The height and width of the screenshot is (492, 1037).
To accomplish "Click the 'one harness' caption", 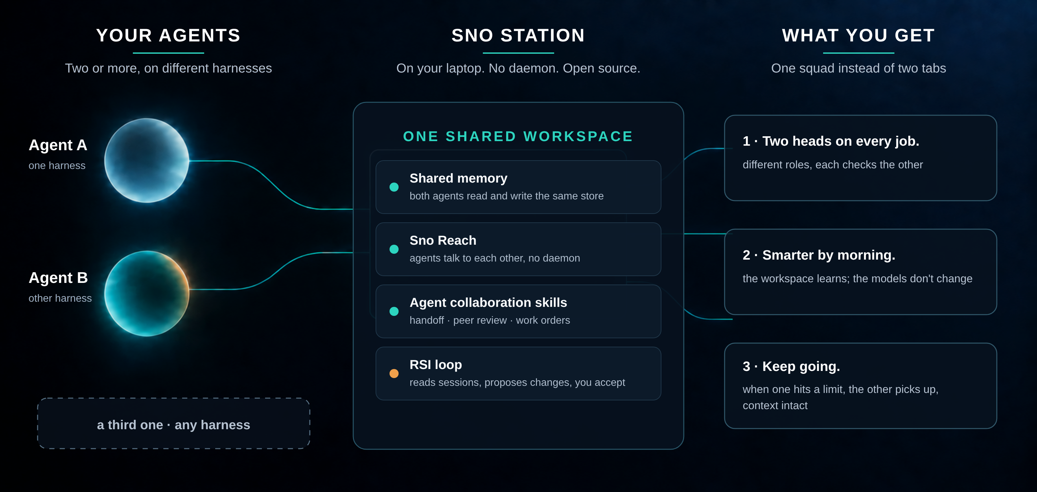I will pyautogui.click(x=57, y=166).
